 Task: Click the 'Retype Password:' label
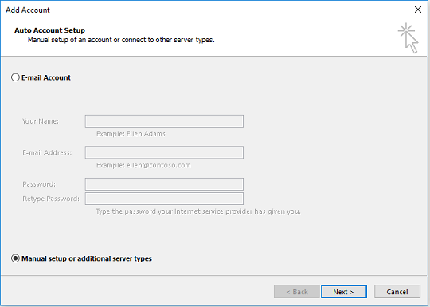(x=51, y=199)
